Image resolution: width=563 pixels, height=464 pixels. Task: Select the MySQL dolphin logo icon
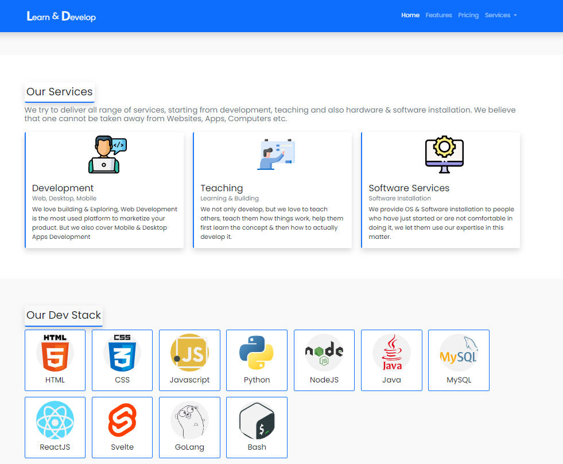pos(459,353)
